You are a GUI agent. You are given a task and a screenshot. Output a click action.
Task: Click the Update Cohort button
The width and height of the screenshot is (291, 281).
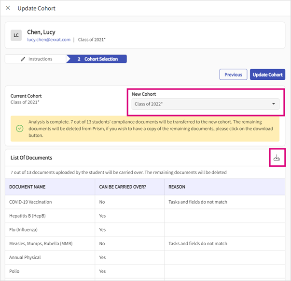point(267,74)
